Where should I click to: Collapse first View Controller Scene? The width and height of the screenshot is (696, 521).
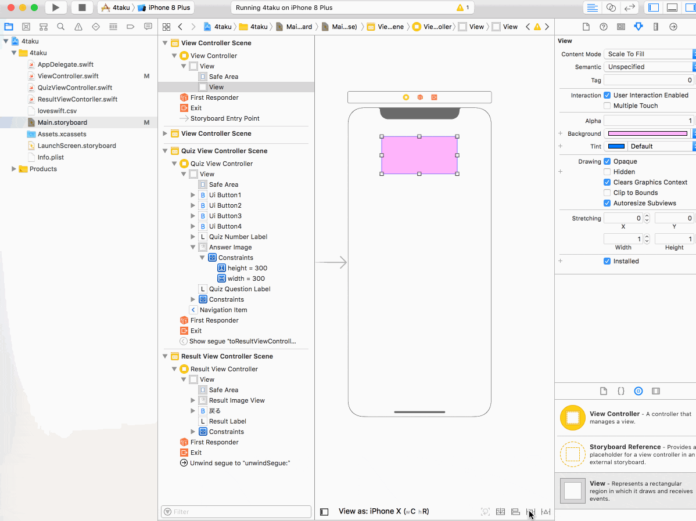[x=165, y=43]
